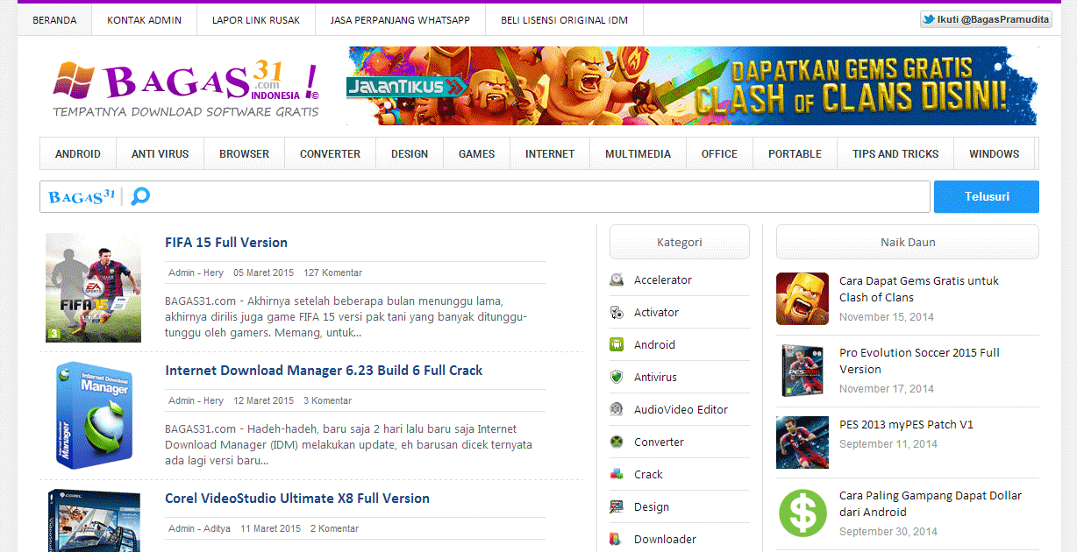Screen dimensions: 1077x552
Task: Open the Accelerator category link
Action: [663, 280]
